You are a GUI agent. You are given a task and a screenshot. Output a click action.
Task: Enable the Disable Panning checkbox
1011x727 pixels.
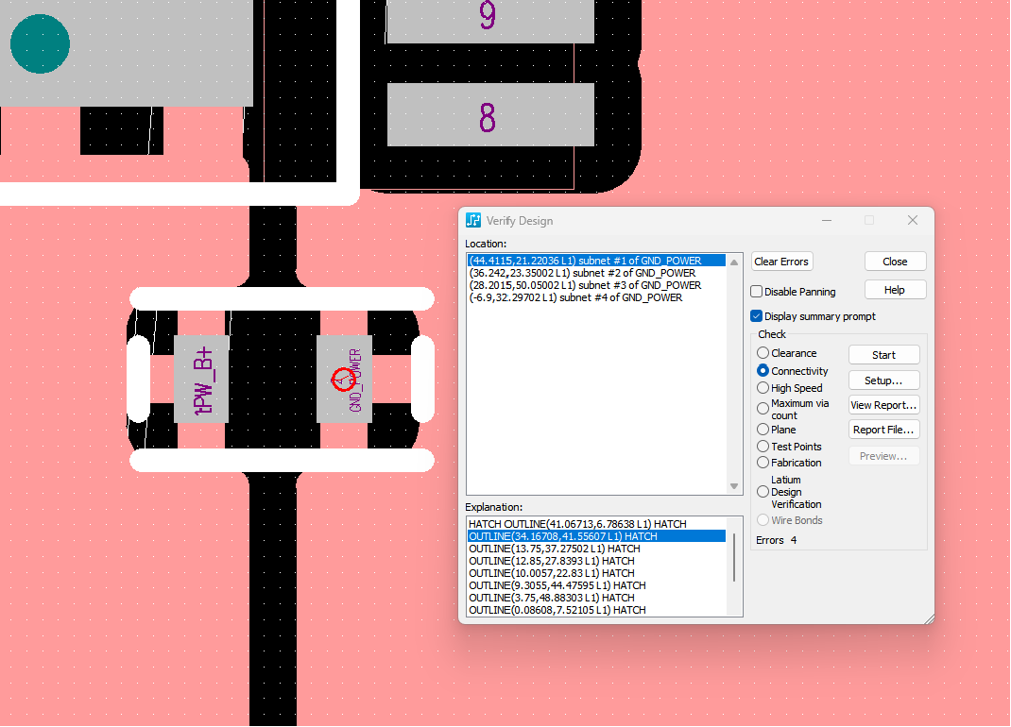tap(757, 292)
